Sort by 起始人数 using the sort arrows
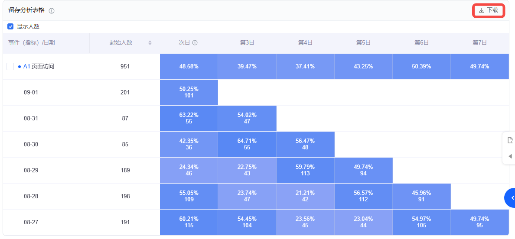 pyautogui.click(x=150, y=43)
